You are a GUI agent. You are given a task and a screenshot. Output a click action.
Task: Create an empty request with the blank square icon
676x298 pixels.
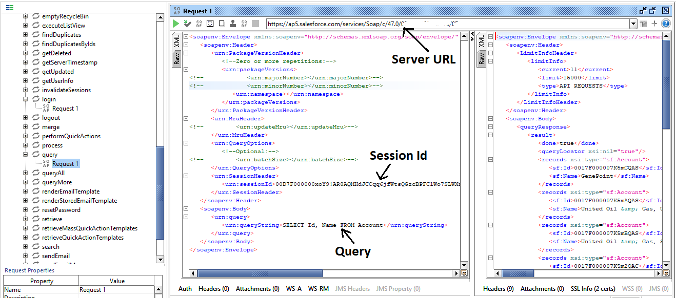pyautogui.click(x=222, y=23)
